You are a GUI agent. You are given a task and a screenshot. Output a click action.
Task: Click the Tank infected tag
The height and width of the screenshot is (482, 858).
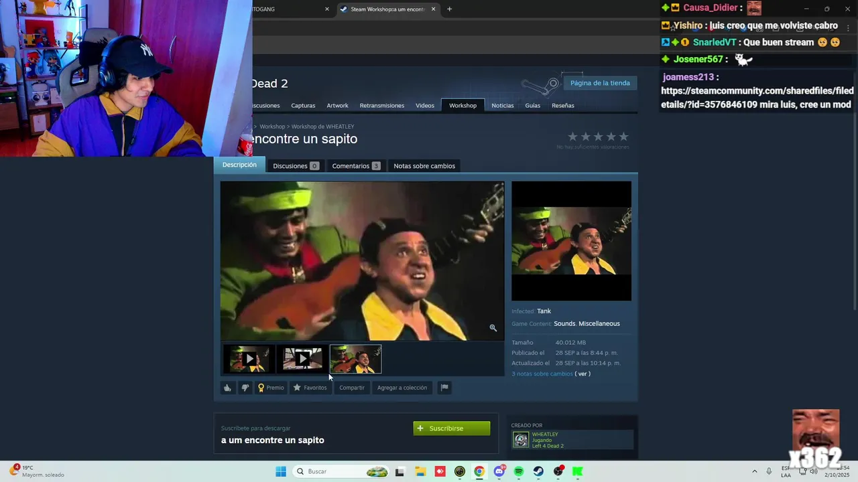pyautogui.click(x=544, y=311)
